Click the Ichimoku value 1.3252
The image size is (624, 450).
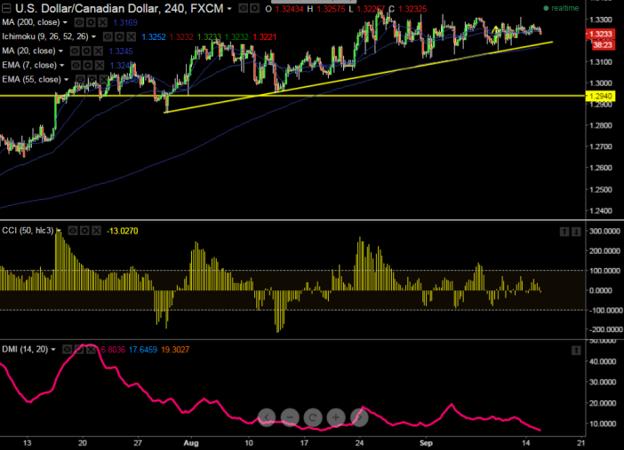[x=154, y=37]
